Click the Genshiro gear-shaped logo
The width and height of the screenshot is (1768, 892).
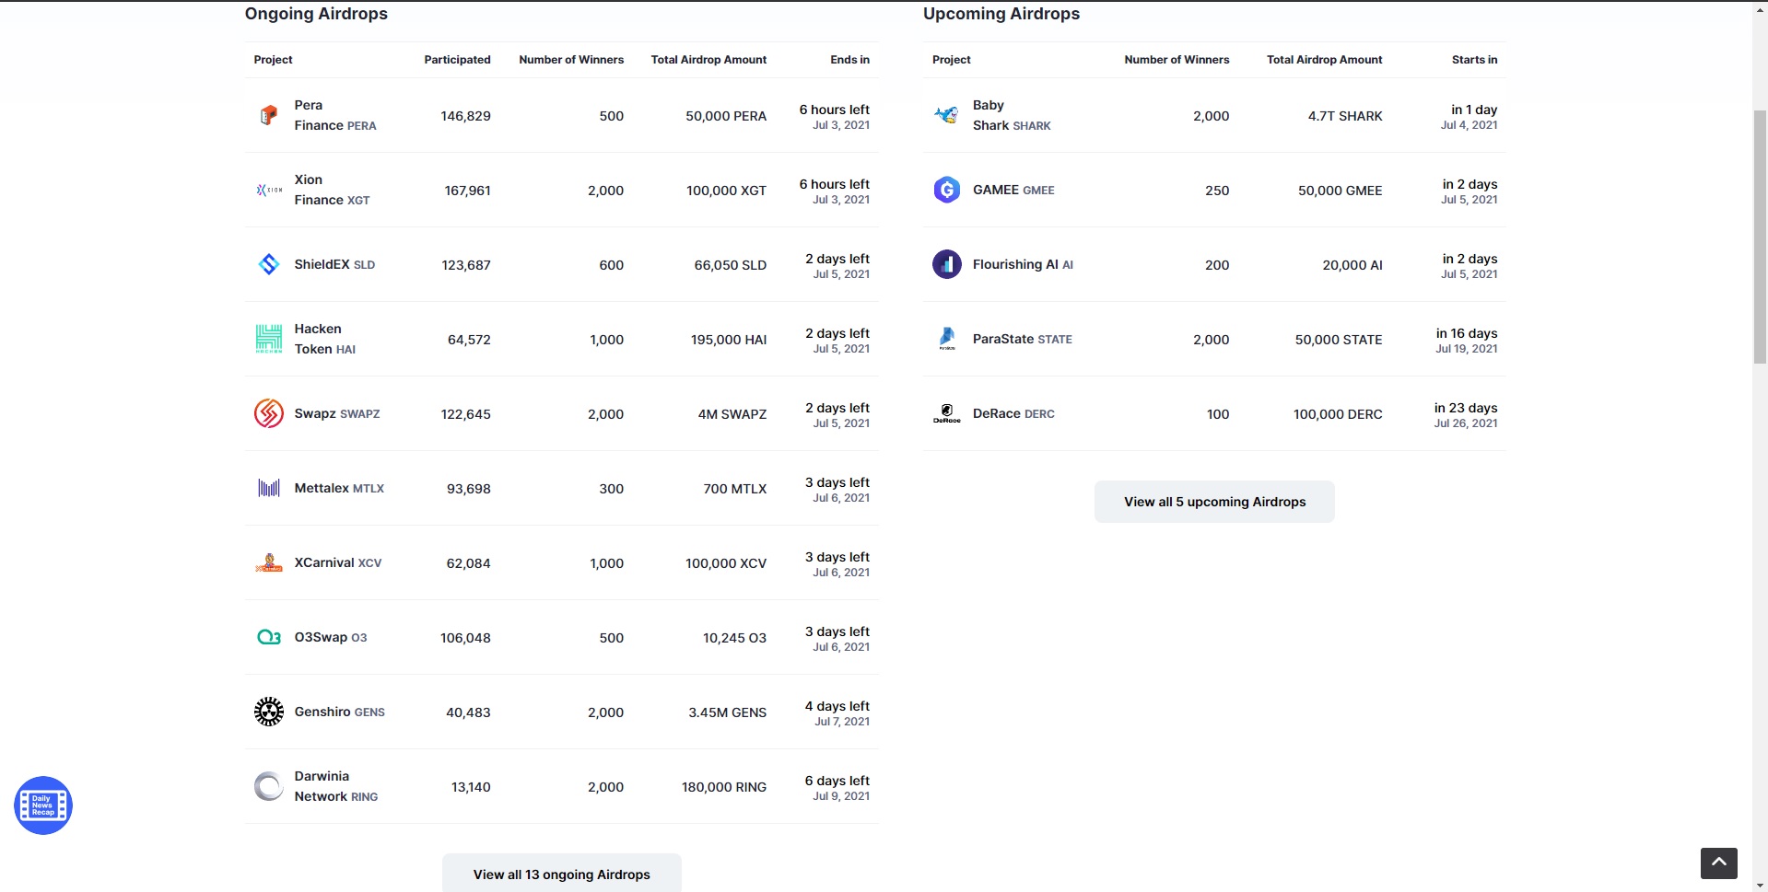pyautogui.click(x=268, y=712)
